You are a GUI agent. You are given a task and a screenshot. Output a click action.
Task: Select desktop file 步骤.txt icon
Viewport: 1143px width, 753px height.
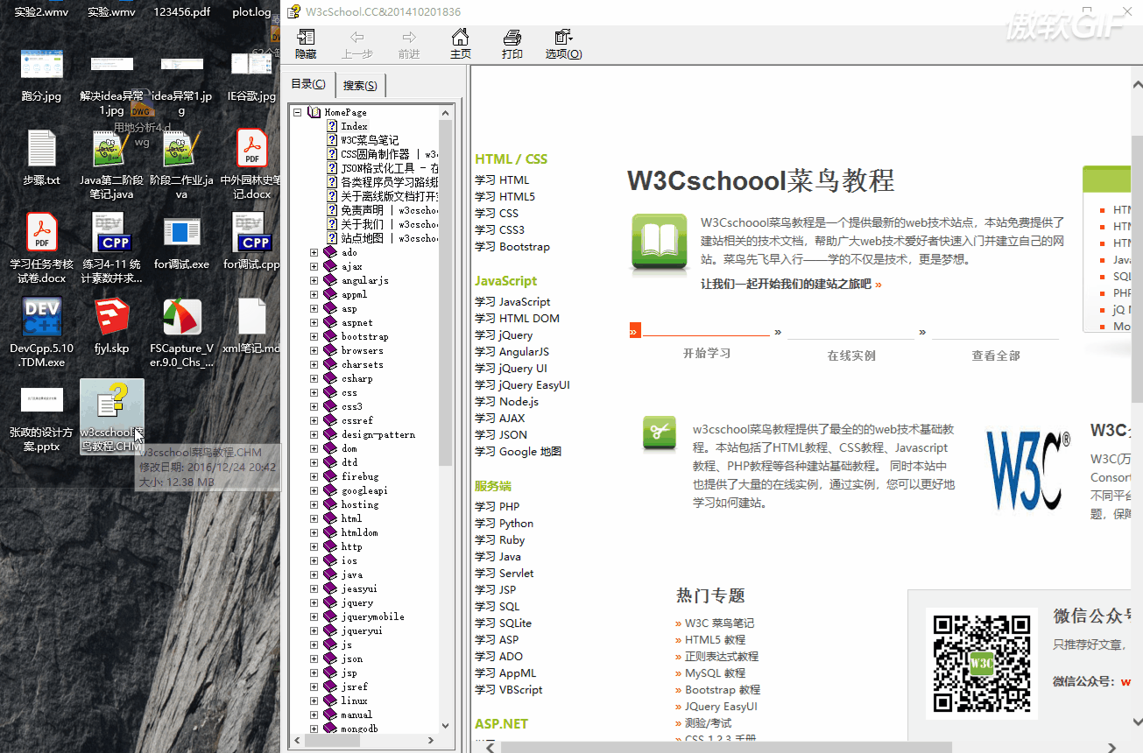point(42,158)
